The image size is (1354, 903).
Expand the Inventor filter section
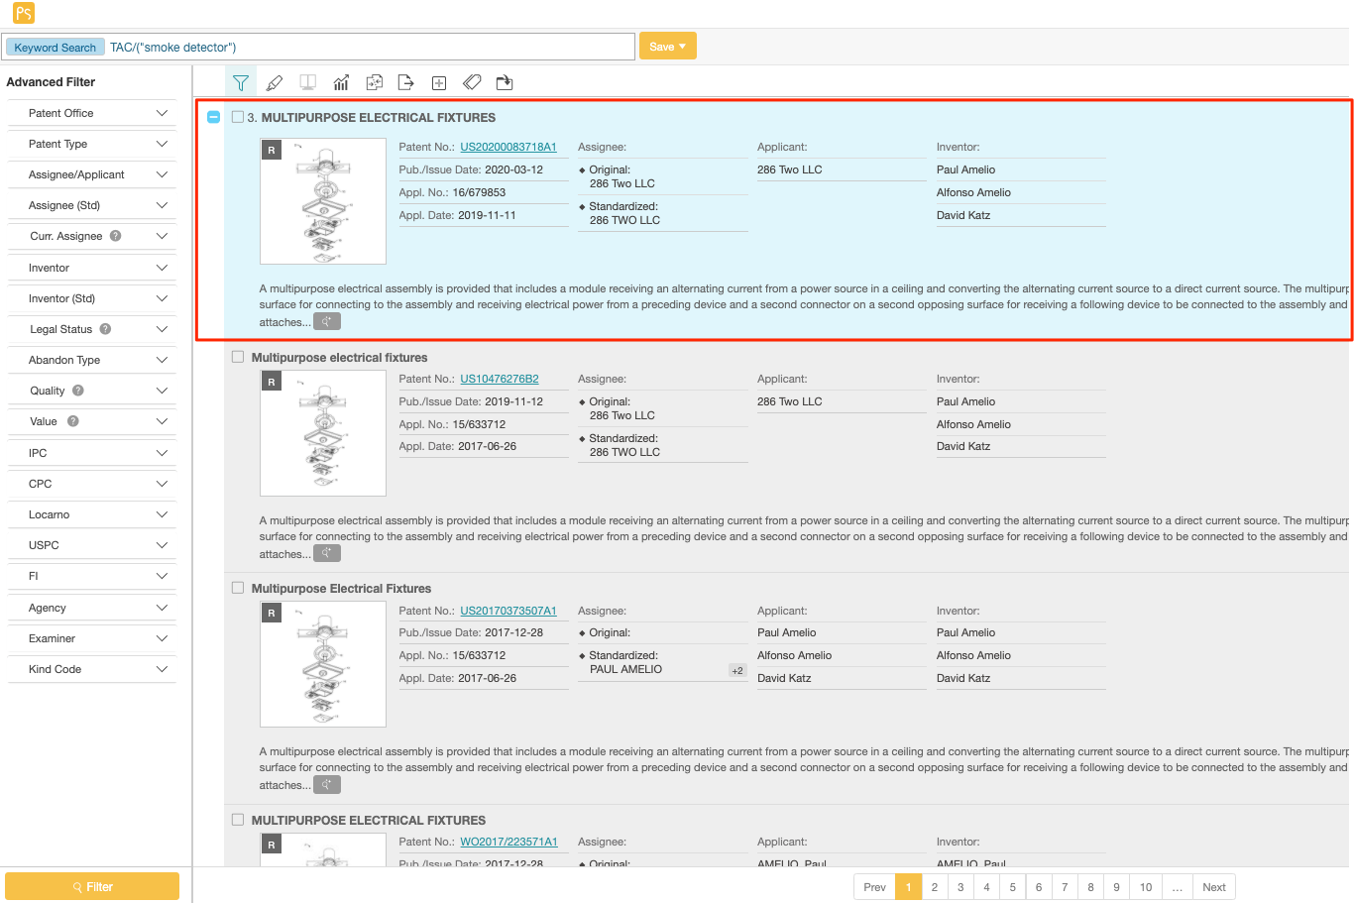pyautogui.click(x=91, y=268)
